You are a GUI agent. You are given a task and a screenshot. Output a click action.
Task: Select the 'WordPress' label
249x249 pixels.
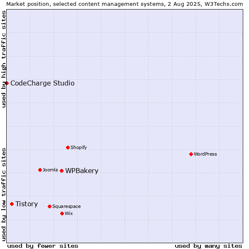click(x=205, y=154)
